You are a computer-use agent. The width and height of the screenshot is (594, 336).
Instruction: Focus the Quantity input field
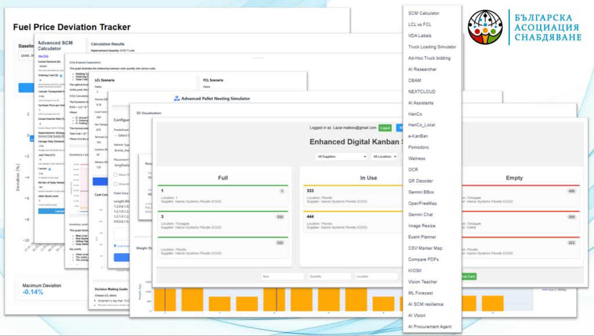pos(329,277)
